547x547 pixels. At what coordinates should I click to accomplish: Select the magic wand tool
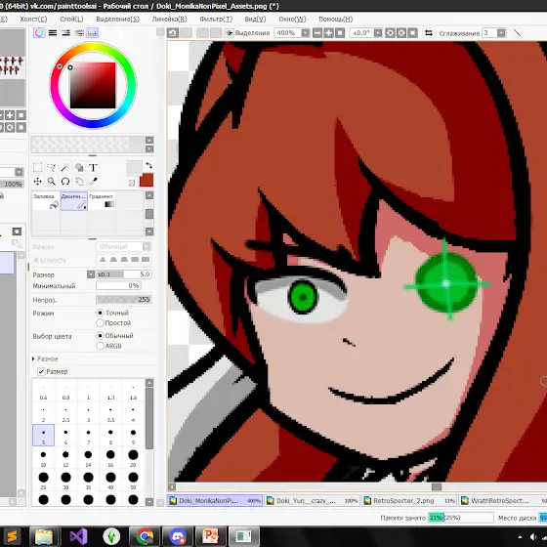click(64, 167)
